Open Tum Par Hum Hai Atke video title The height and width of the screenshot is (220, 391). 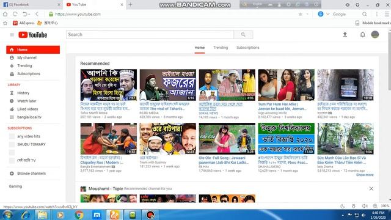click(x=282, y=106)
